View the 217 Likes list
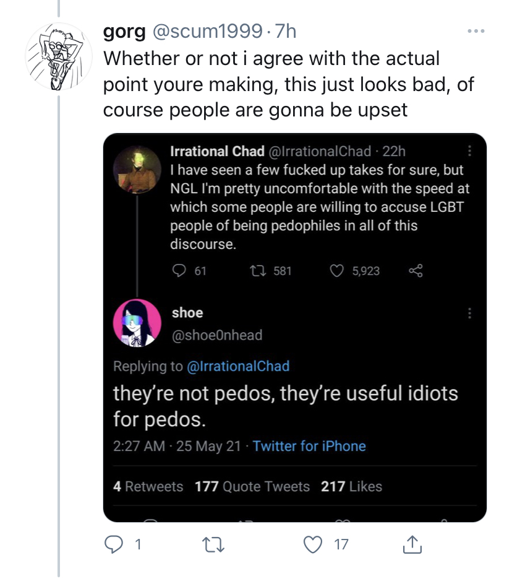Screen dimensions: 512x581 pyautogui.click(x=351, y=486)
